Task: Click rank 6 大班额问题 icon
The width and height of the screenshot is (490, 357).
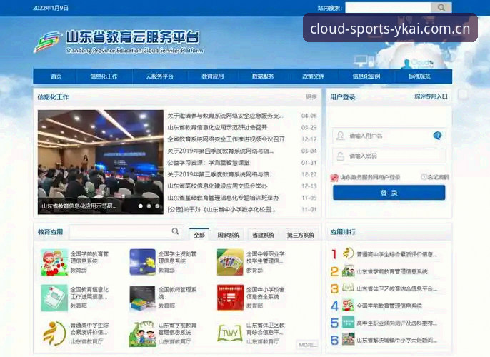Action: [x=348, y=339]
